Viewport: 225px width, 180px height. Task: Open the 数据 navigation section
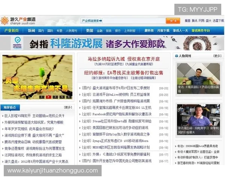[90, 30]
